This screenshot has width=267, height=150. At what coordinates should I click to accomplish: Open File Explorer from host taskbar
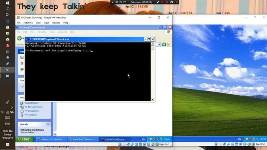[x=8, y=33]
